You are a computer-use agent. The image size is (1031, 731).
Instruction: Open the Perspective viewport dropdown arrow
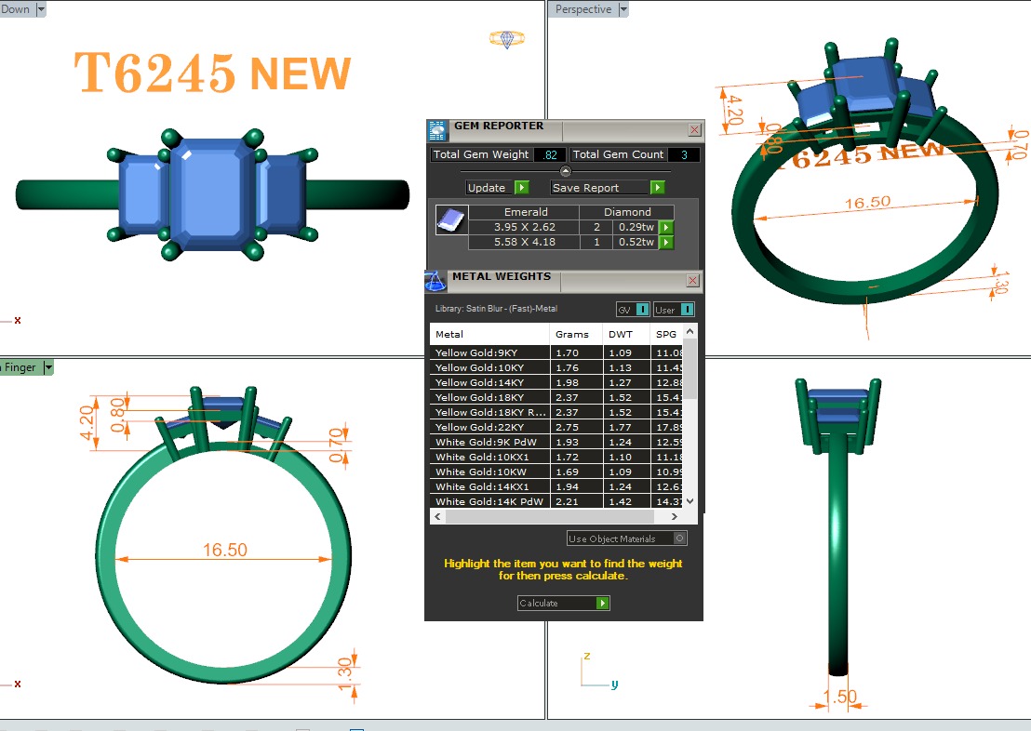pyautogui.click(x=623, y=9)
